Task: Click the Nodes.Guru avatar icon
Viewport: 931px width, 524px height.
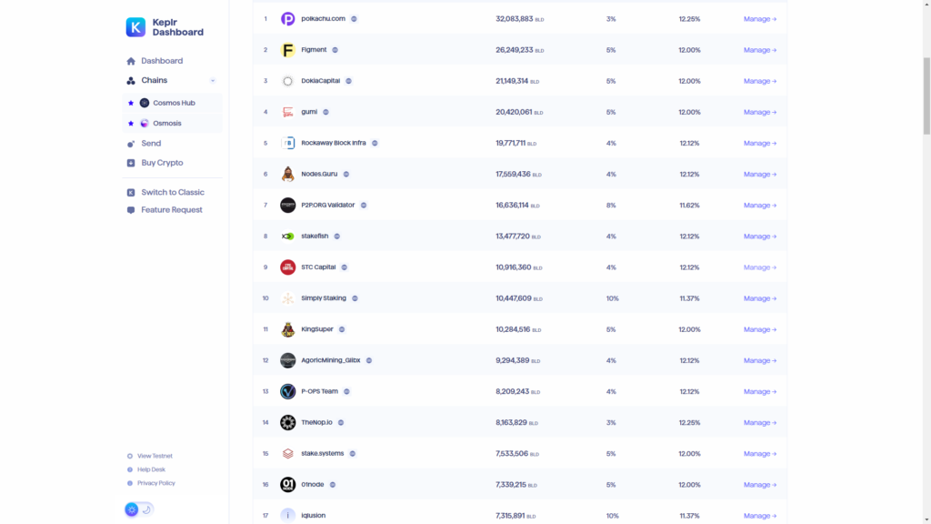Action: pyautogui.click(x=287, y=175)
